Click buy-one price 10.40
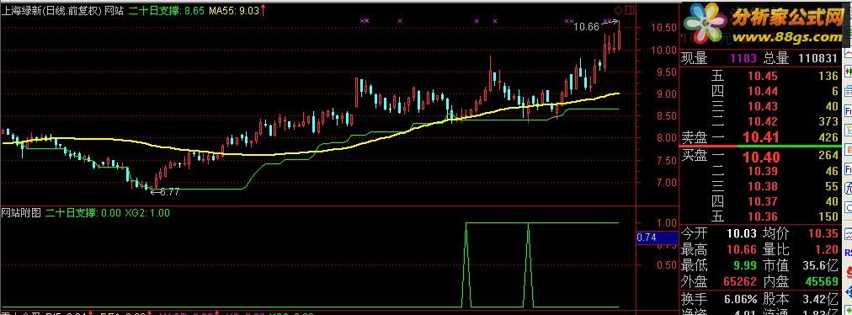The height and width of the screenshot is (315, 852). [761, 157]
